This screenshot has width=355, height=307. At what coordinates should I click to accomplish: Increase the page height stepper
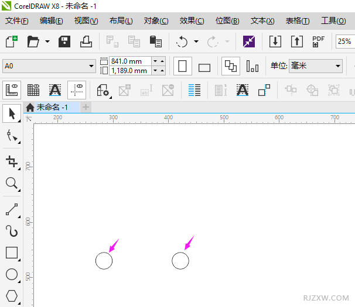coord(162,71)
